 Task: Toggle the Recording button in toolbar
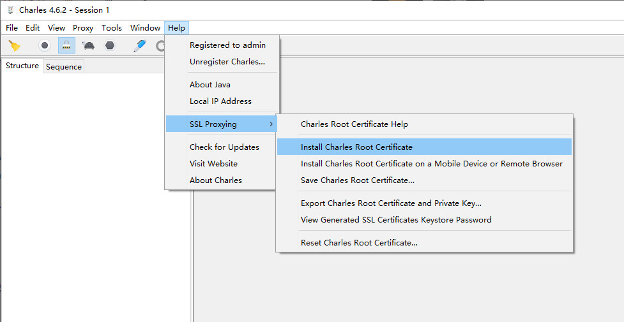[45, 46]
